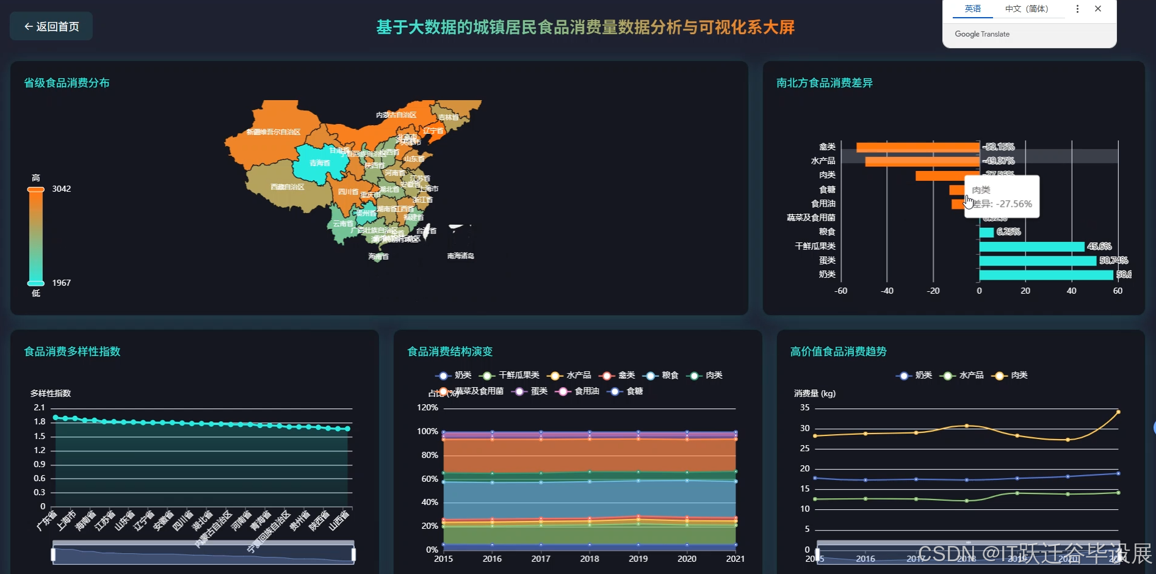Click 肉类 line point at 2021 peak
The image size is (1156, 574).
pyautogui.click(x=1118, y=412)
